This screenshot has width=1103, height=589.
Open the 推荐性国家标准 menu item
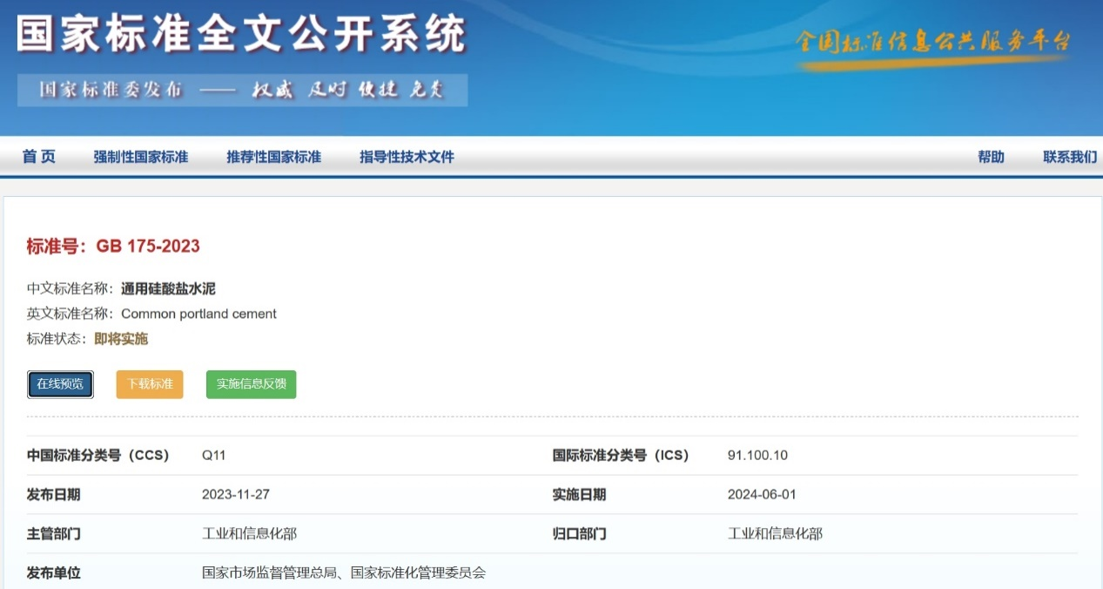coord(273,157)
